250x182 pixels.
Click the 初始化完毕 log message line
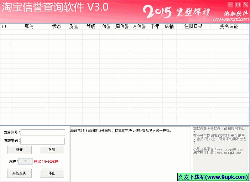click(x=121, y=131)
